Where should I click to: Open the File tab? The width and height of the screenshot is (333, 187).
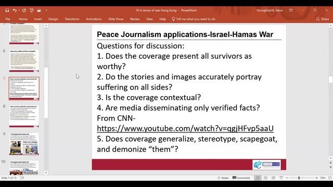[8, 19]
